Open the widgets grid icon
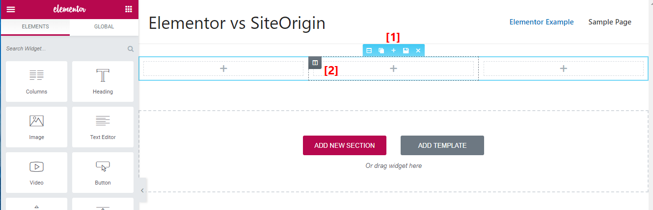The image size is (653, 210). (x=129, y=9)
